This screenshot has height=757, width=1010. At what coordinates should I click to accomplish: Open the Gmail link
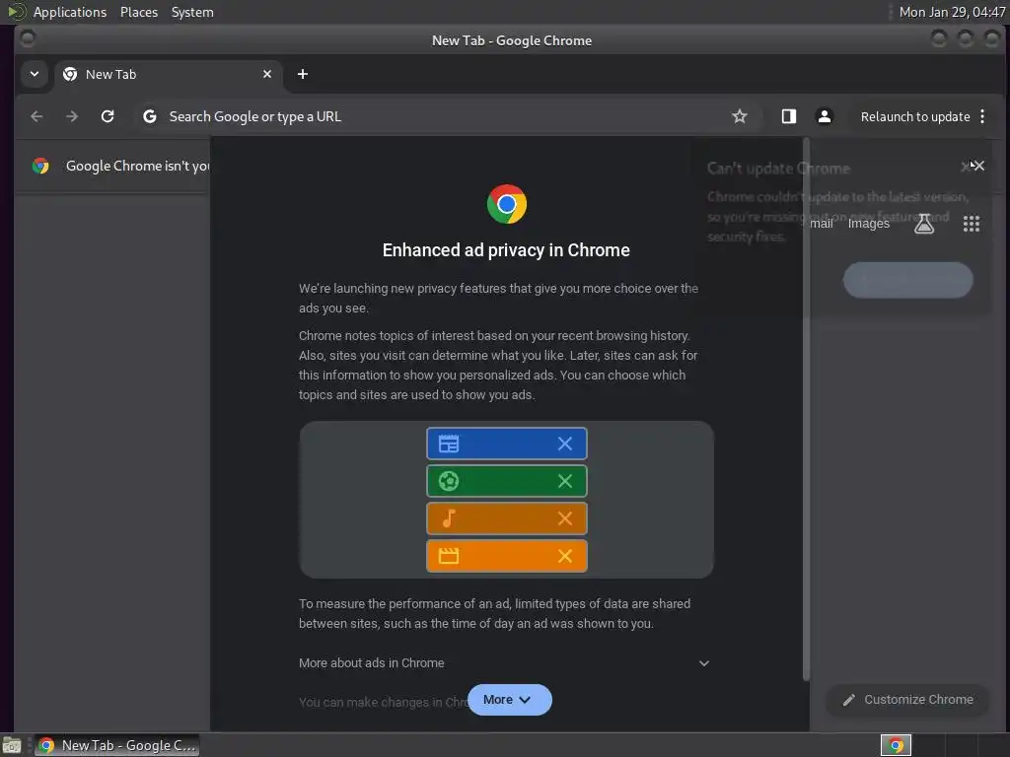click(x=822, y=224)
